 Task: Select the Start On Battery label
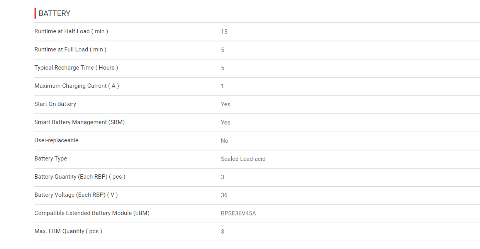[55, 104]
